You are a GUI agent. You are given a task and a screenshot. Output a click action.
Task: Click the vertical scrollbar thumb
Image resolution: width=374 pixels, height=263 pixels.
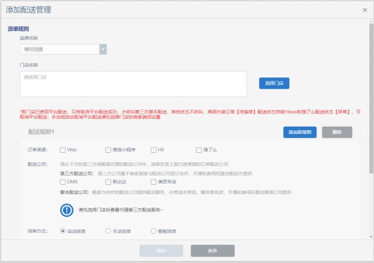[371, 98]
